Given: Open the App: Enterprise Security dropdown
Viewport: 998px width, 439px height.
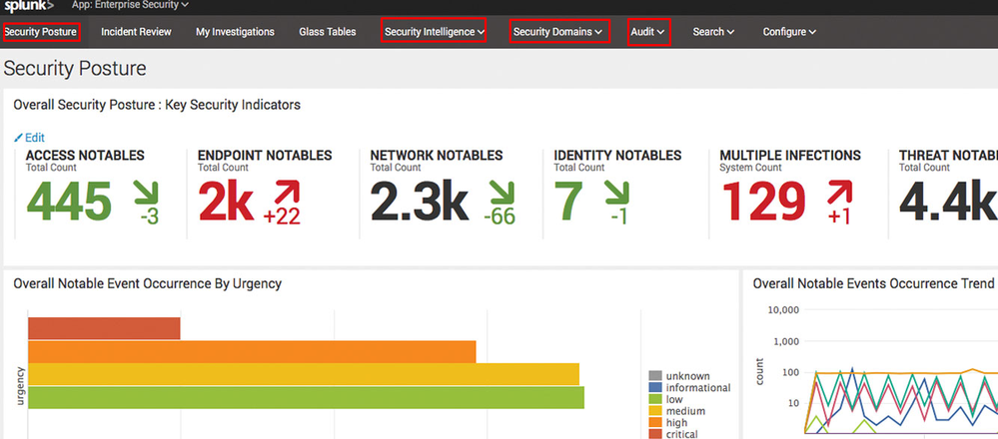Looking at the screenshot, I should coord(130,5).
